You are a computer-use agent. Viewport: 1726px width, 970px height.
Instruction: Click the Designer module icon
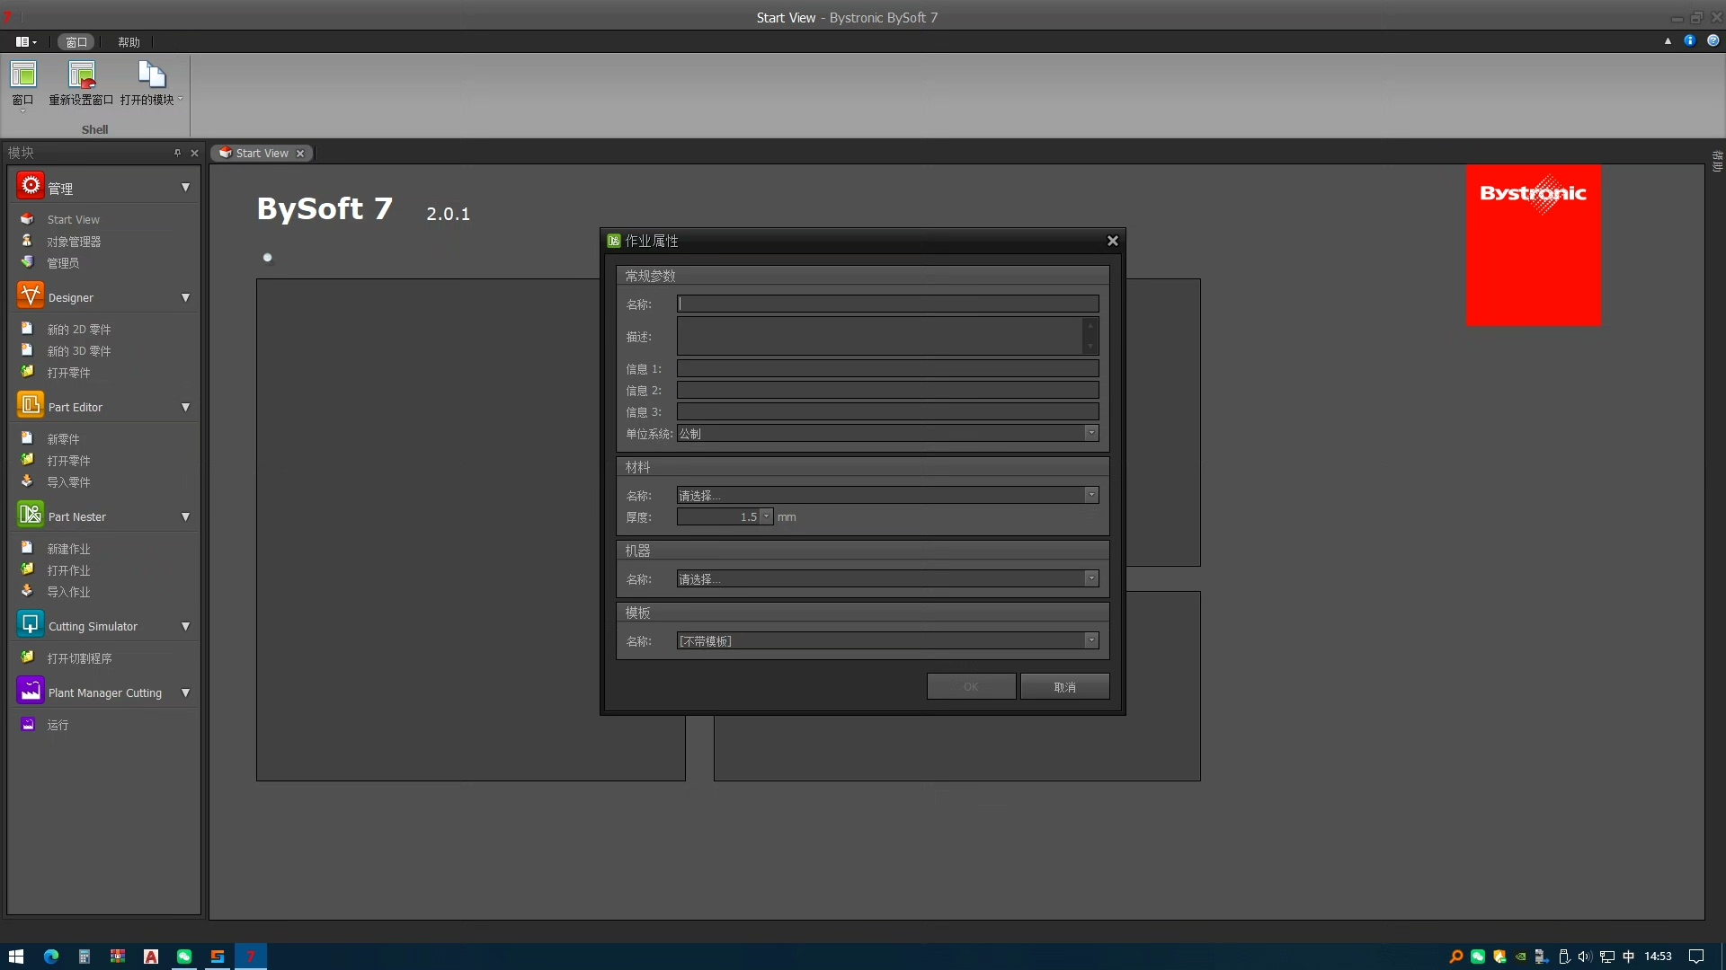tap(30, 295)
